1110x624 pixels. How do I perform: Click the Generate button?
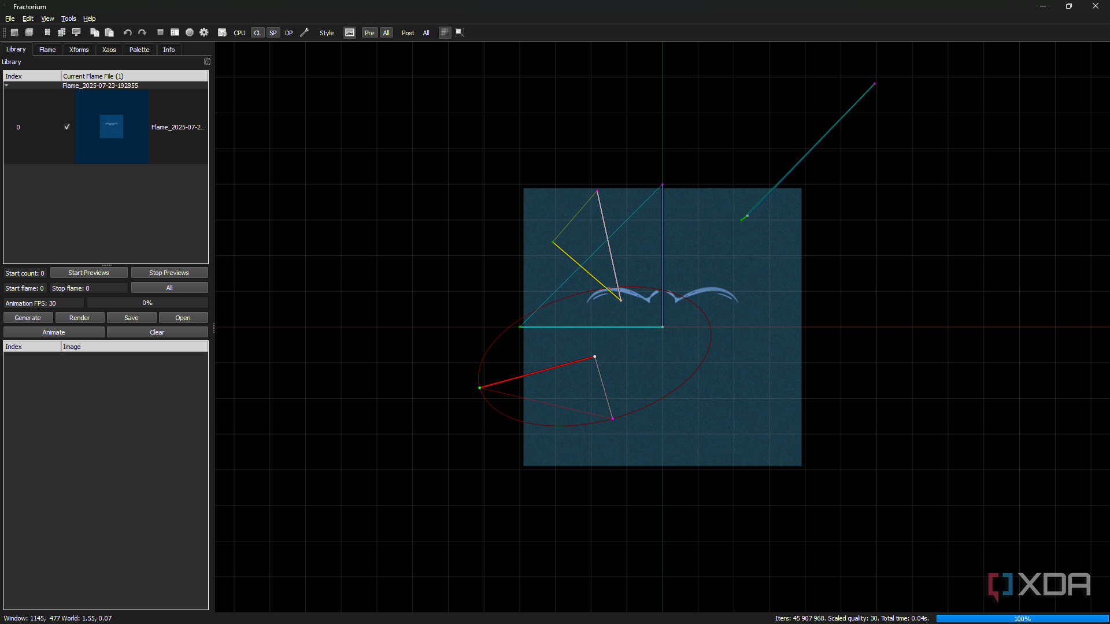(28, 318)
